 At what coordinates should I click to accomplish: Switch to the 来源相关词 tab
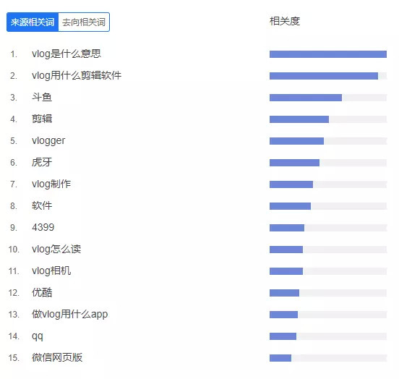(x=33, y=22)
